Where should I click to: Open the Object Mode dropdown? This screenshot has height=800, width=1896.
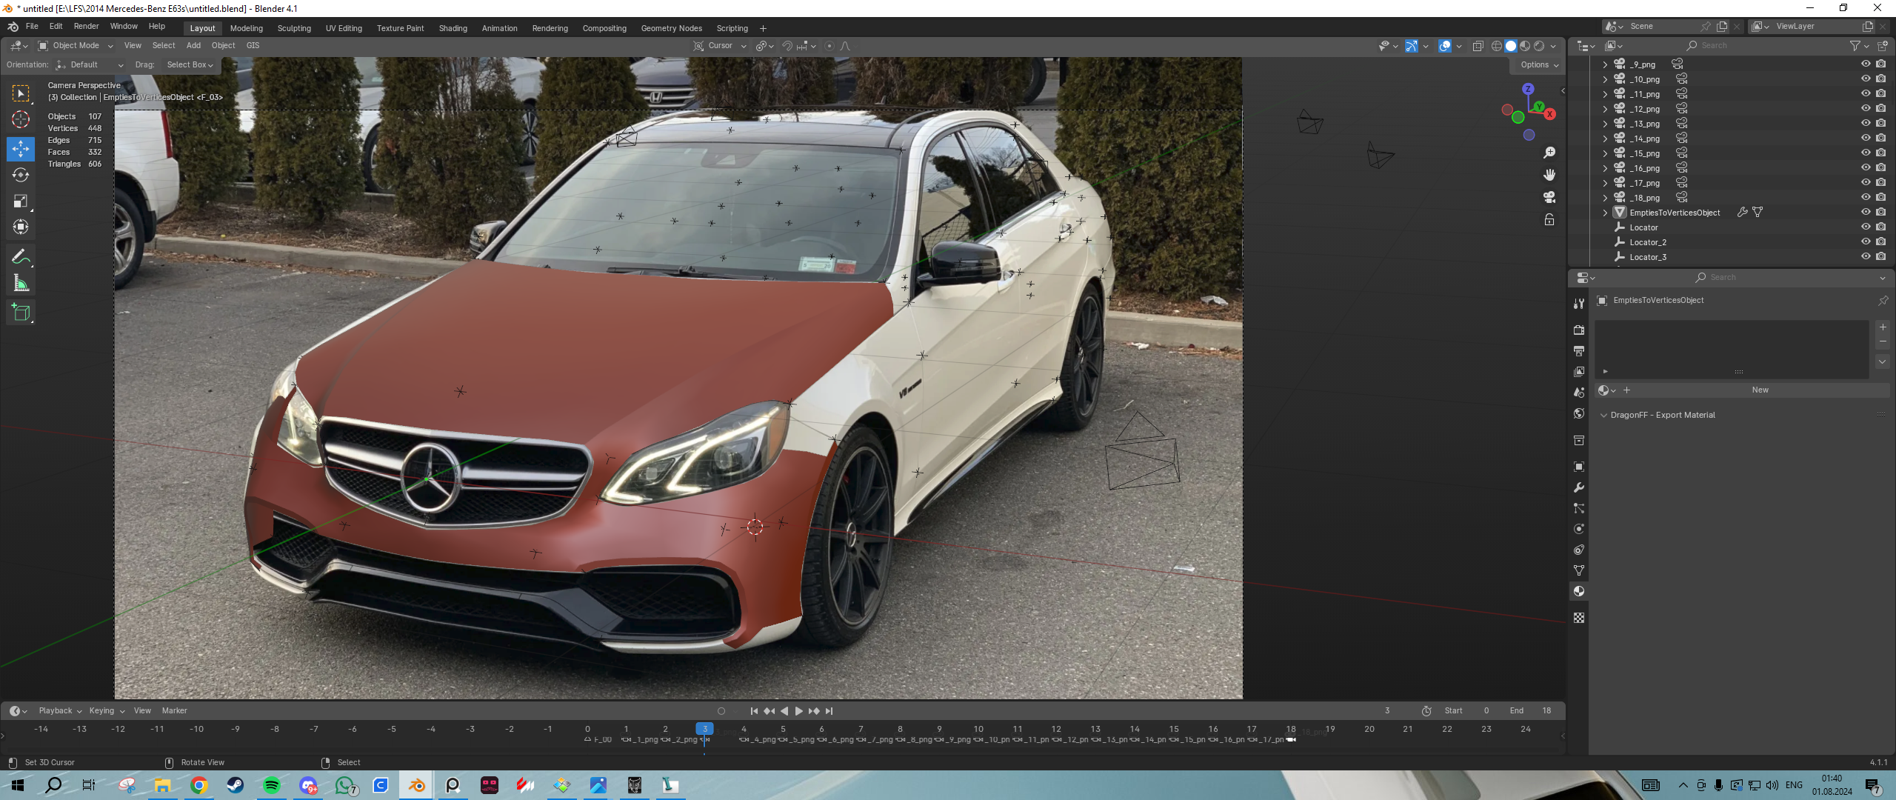pos(76,46)
